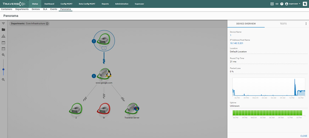Switch to the Tests tab
309x138 pixels.
[x=283, y=24]
